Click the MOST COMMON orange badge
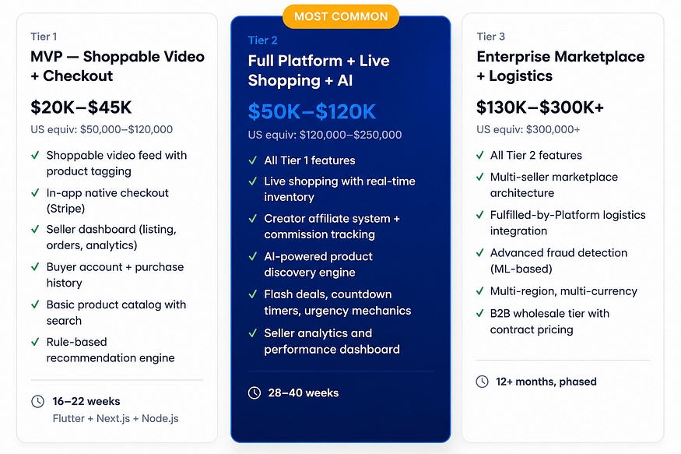This screenshot has width=681, height=454. pos(341,16)
